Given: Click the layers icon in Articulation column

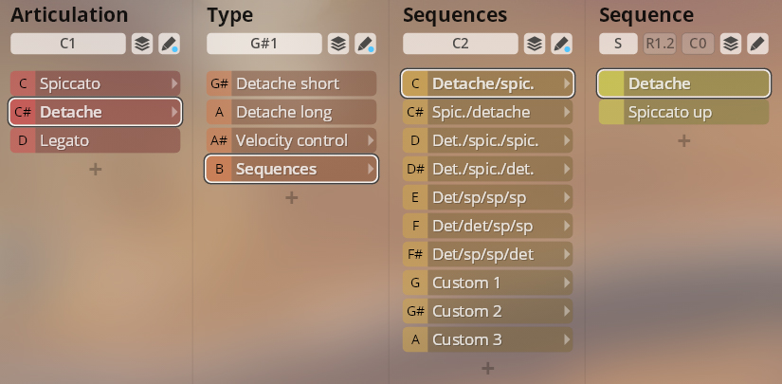Looking at the screenshot, I should pyautogui.click(x=141, y=44).
